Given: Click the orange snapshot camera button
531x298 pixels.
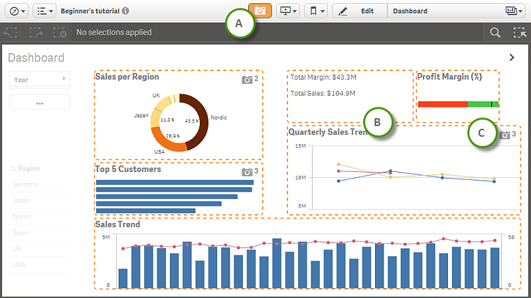Looking at the screenshot, I should pos(260,11).
